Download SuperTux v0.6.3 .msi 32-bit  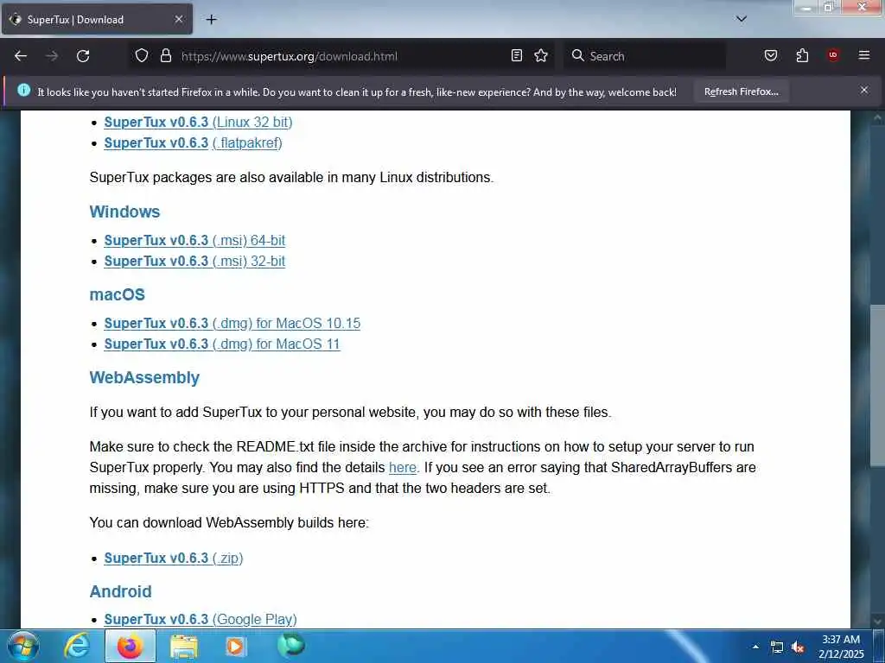[x=194, y=262]
